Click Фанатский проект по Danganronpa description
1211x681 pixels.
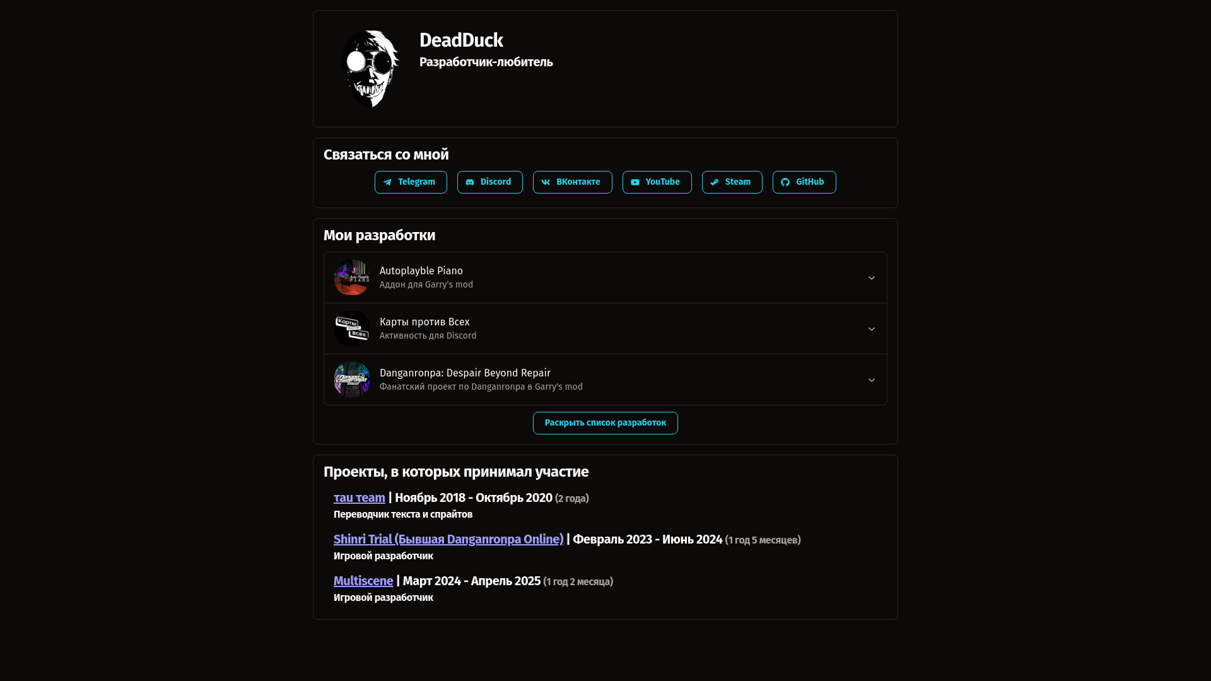[x=481, y=387]
